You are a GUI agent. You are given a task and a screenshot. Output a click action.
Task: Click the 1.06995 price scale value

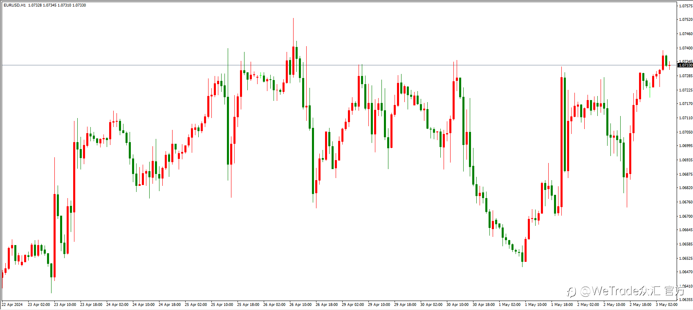pos(686,146)
